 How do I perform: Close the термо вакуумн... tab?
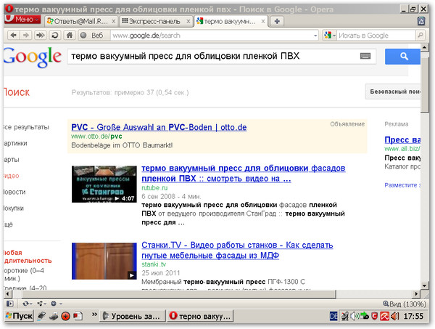point(263,21)
